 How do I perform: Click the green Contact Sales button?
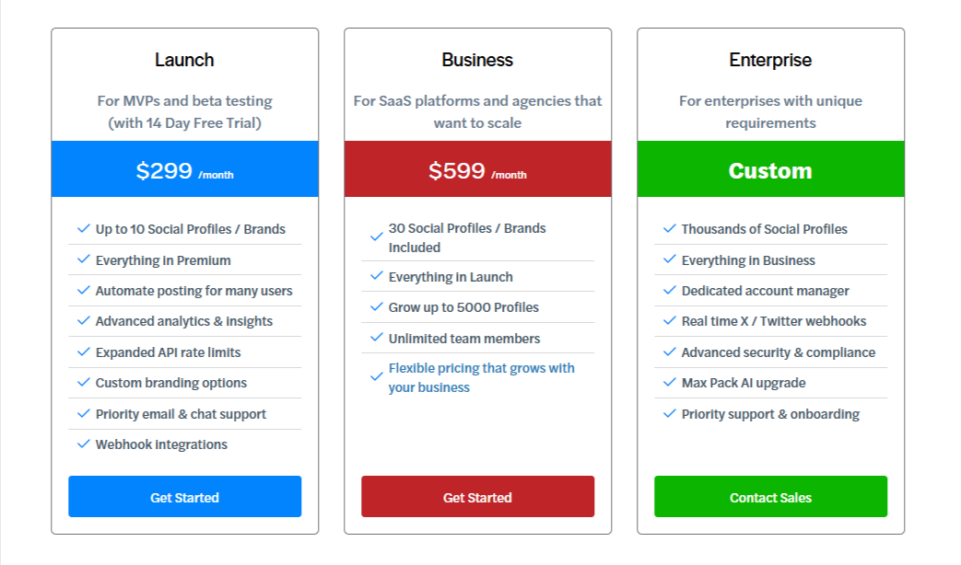(x=770, y=497)
